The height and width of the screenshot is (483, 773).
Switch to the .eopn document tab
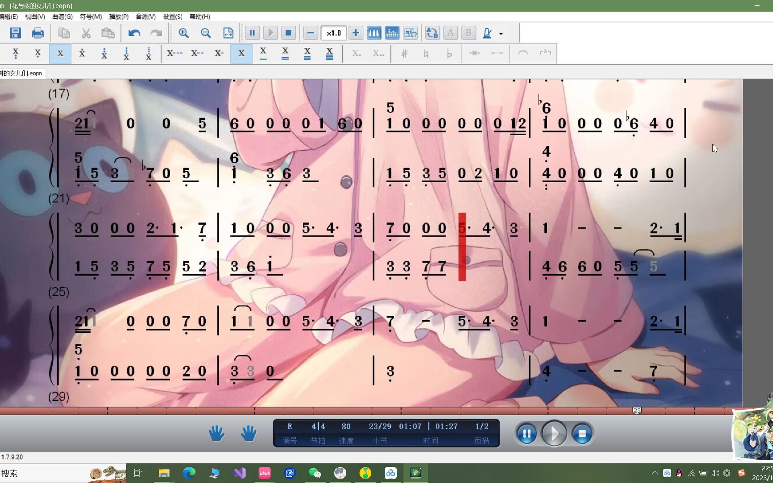point(21,73)
